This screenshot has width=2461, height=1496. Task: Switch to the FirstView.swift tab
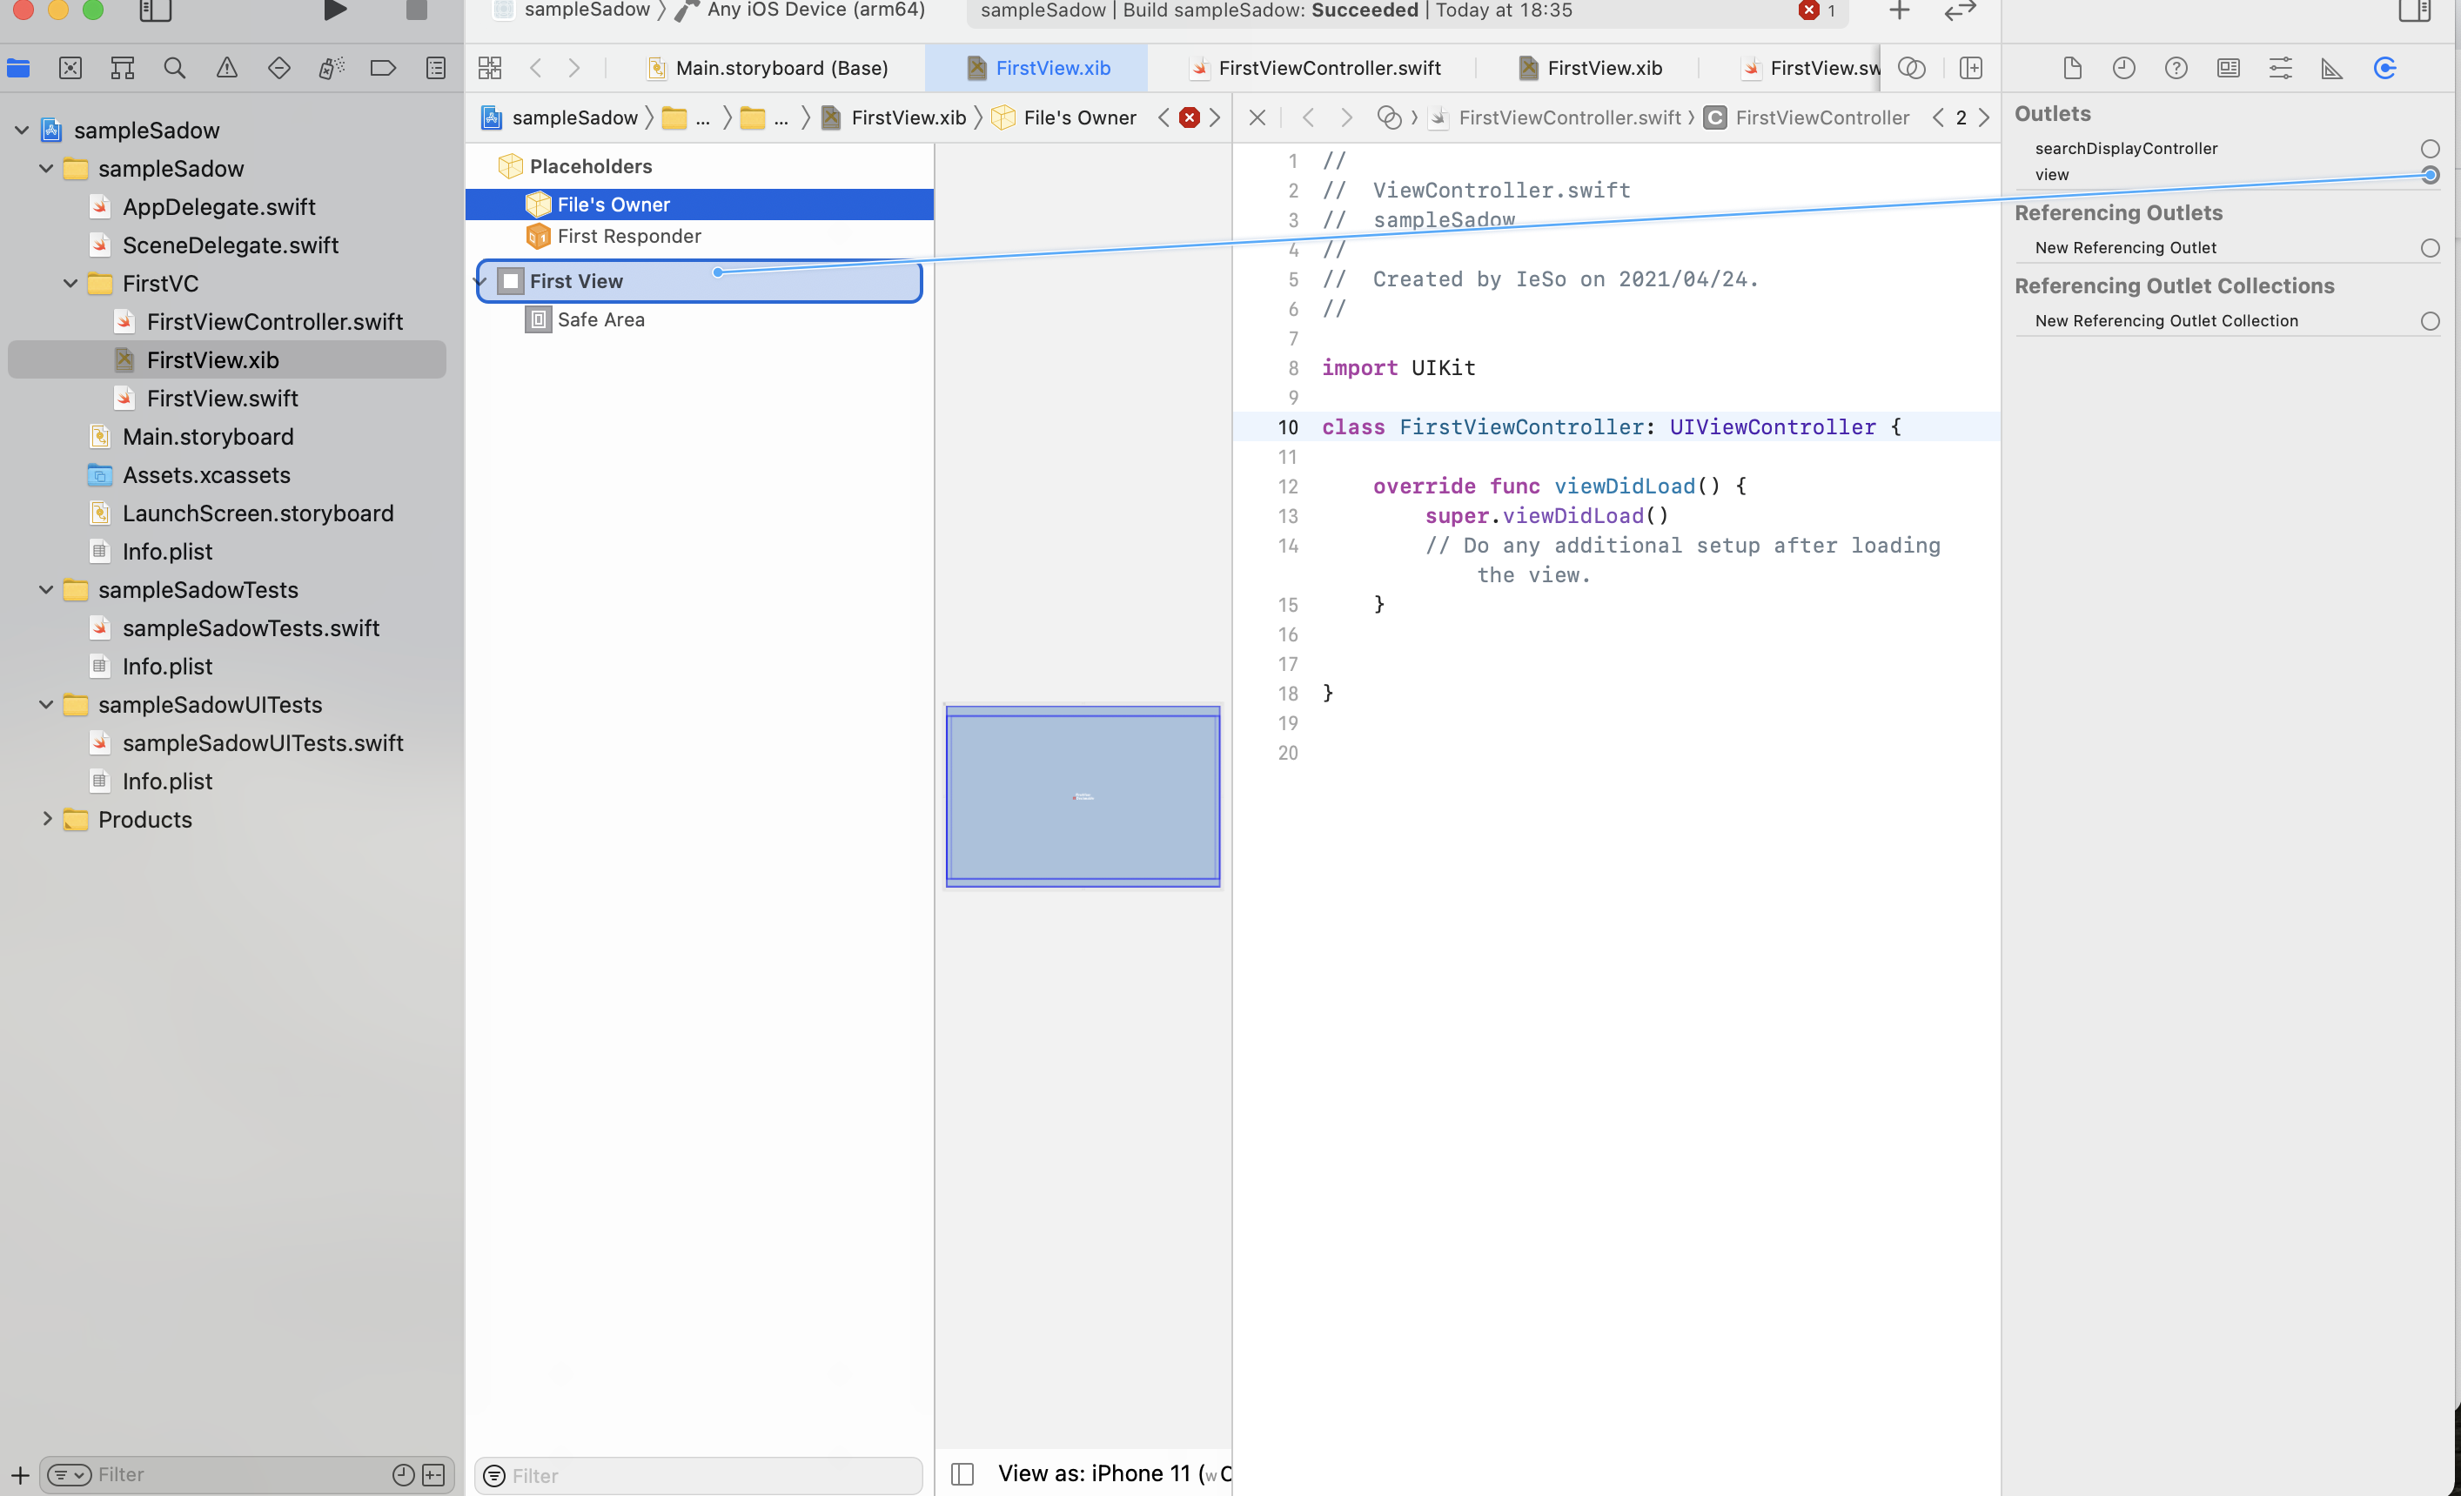[1810, 68]
